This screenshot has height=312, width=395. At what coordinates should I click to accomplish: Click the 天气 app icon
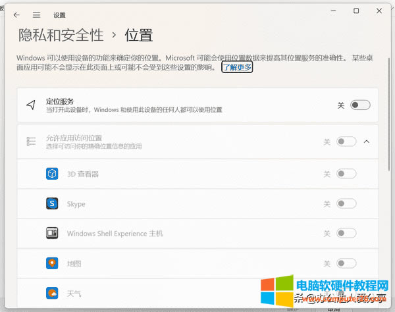[x=52, y=293]
